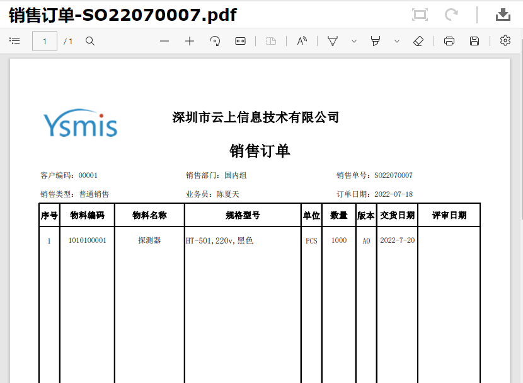Viewport: 523px width, 383px height.
Task: Select the file title 销售订单-SO22070007.pdf
Action: pos(122,15)
